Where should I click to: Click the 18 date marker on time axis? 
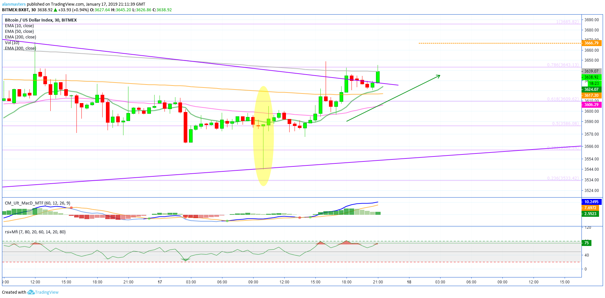[409, 282]
